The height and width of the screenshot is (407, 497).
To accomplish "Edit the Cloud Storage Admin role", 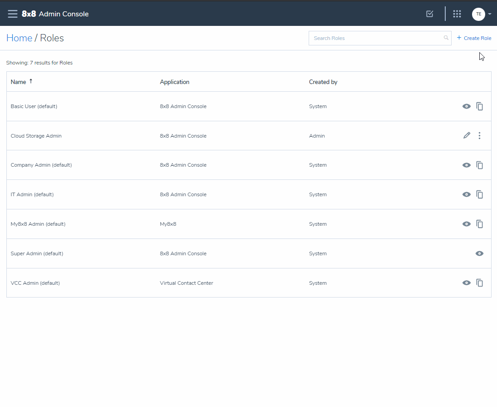I will pyautogui.click(x=467, y=135).
